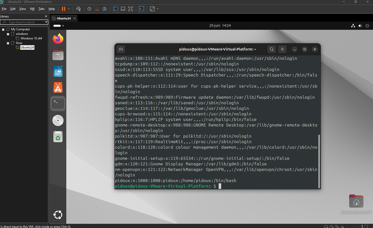
Task: Click the Take Snapshot clock icon
Action: tap(89, 9)
